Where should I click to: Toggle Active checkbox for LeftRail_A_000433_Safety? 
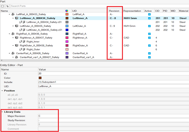click(x=149, y=14)
